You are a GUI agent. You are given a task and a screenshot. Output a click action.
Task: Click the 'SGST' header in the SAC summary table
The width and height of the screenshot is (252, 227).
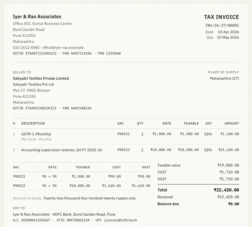146,167
